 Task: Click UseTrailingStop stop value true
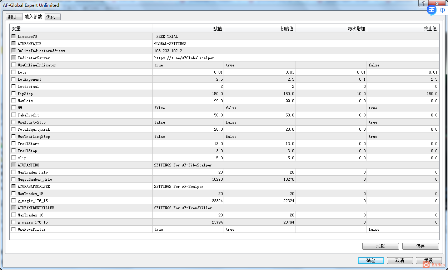pyautogui.click(x=373, y=136)
